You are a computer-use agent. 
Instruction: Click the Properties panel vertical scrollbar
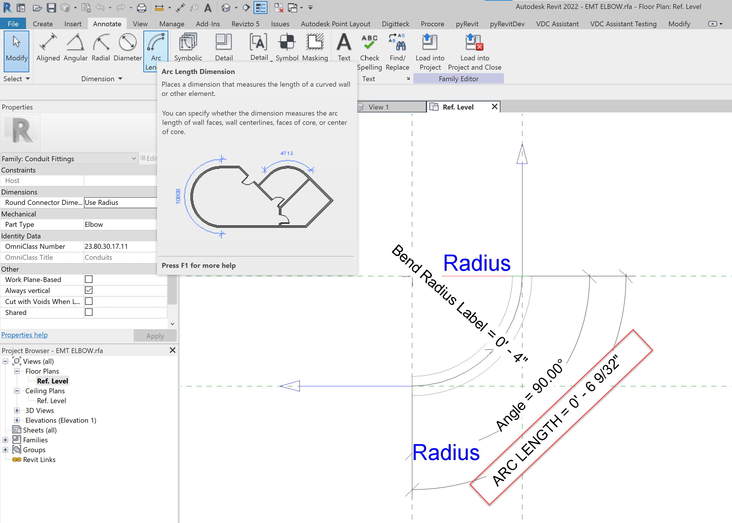[x=172, y=290]
